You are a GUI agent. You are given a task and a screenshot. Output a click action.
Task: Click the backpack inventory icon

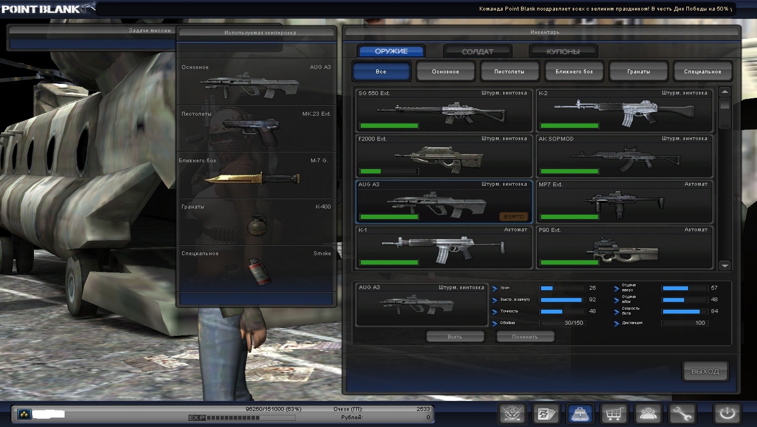(580, 414)
